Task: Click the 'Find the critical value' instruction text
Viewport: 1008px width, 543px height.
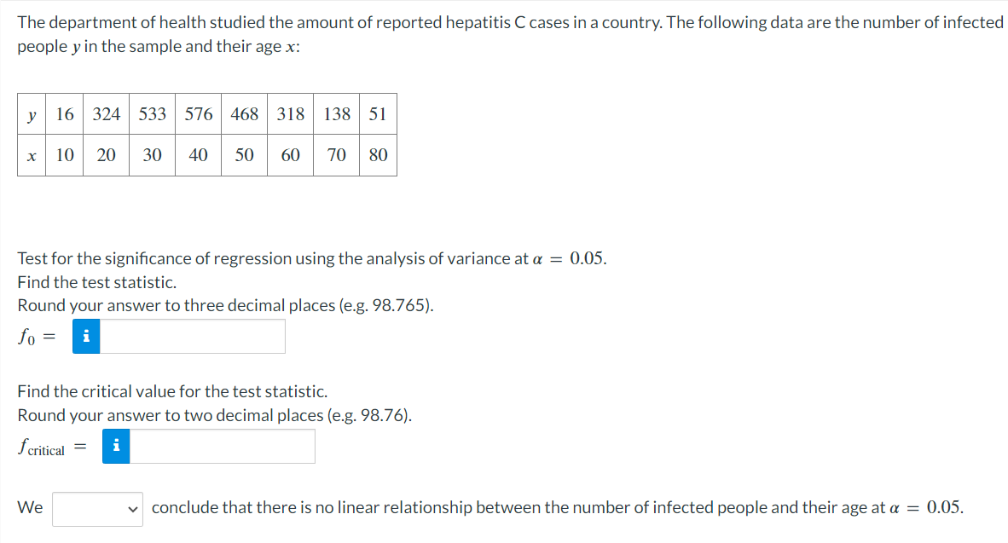Action: point(172,391)
